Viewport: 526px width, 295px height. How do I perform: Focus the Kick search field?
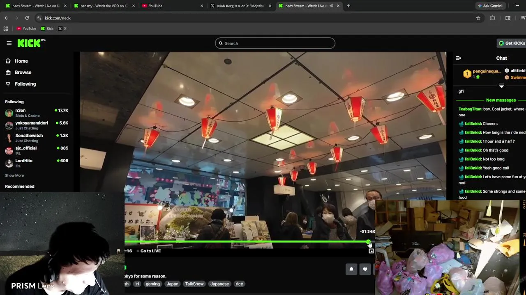coord(275,43)
